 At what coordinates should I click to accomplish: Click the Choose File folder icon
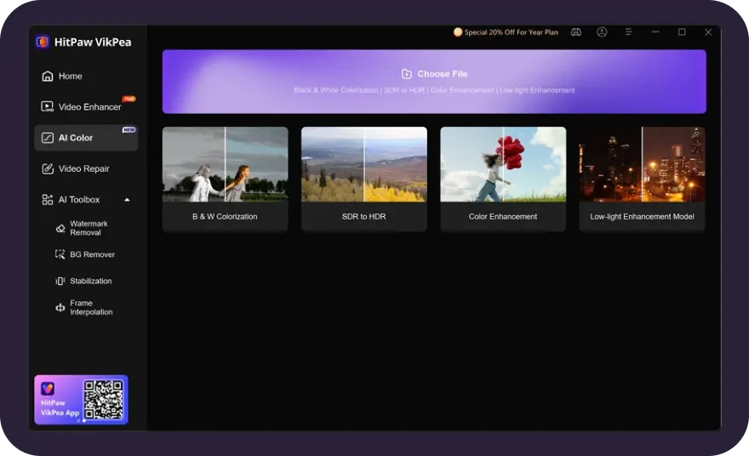tap(407, 74)
